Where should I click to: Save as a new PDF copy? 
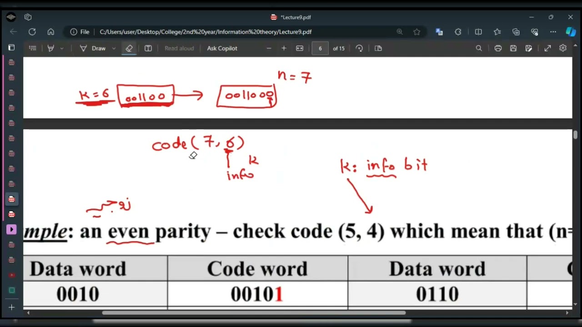pyautogui.click(x=529, y=48)
